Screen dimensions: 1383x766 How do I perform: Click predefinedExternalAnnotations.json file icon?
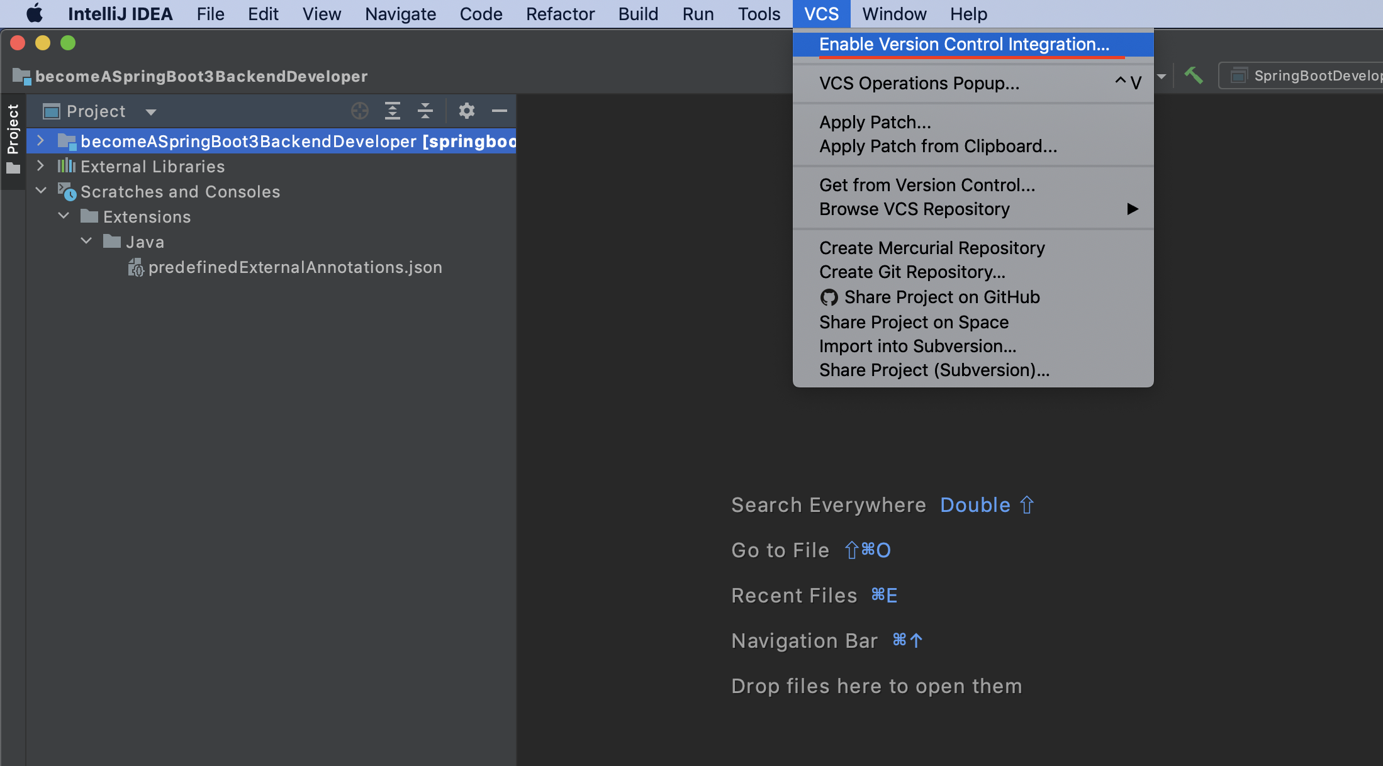pyautogui.click(x=136, y=267)
